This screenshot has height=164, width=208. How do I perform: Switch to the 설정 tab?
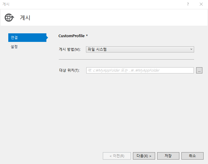pyautogui.click(x=14, y=47)
